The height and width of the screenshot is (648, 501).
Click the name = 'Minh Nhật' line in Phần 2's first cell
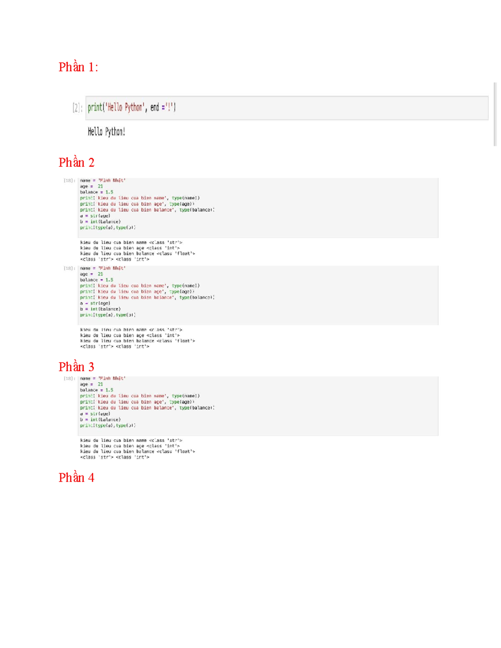[x=103, y=181]
